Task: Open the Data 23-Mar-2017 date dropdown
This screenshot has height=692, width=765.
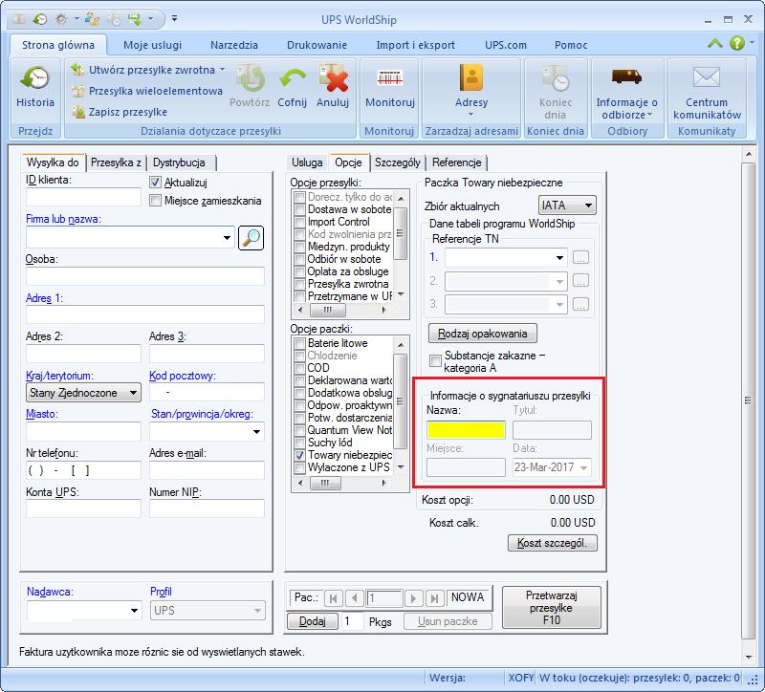Action: pyautogui.click(x=583, y=467)
